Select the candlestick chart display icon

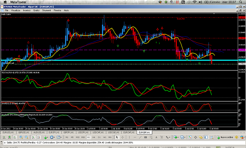tap(9, 137)
